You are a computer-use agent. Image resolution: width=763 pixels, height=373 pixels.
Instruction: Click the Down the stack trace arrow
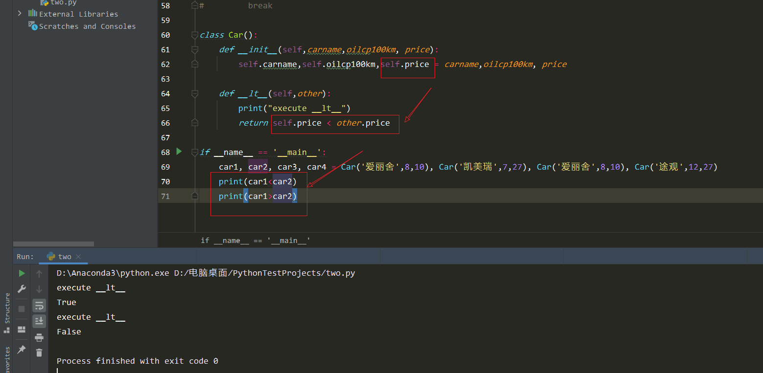point(39,289)
